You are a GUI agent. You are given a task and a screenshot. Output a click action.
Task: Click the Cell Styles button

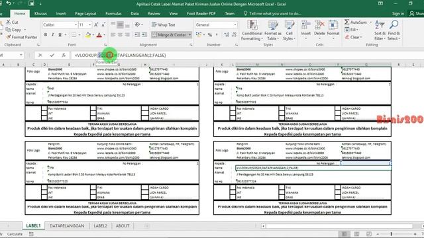[289, 30]
